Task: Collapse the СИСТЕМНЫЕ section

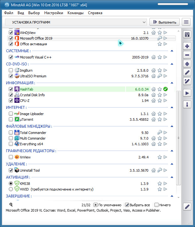Action: click(172, 51)
